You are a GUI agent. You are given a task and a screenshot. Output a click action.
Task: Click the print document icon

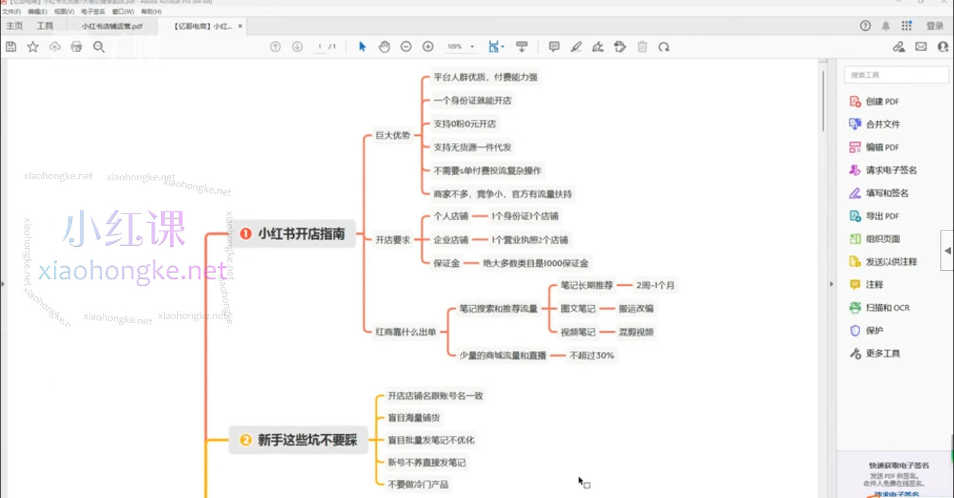(x=76, y=46)
